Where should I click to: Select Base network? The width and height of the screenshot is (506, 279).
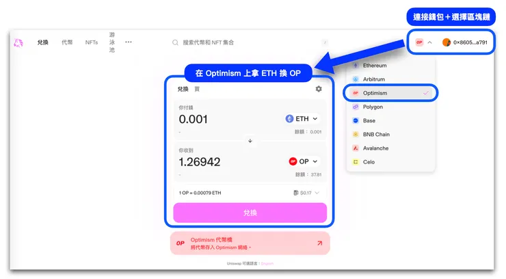(x=390, y=120)
